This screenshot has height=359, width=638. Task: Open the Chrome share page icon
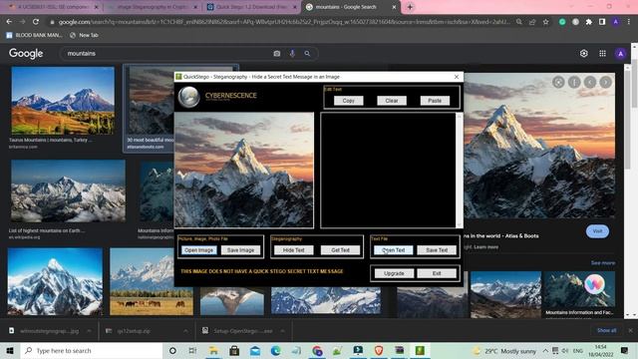click(532, 22)
